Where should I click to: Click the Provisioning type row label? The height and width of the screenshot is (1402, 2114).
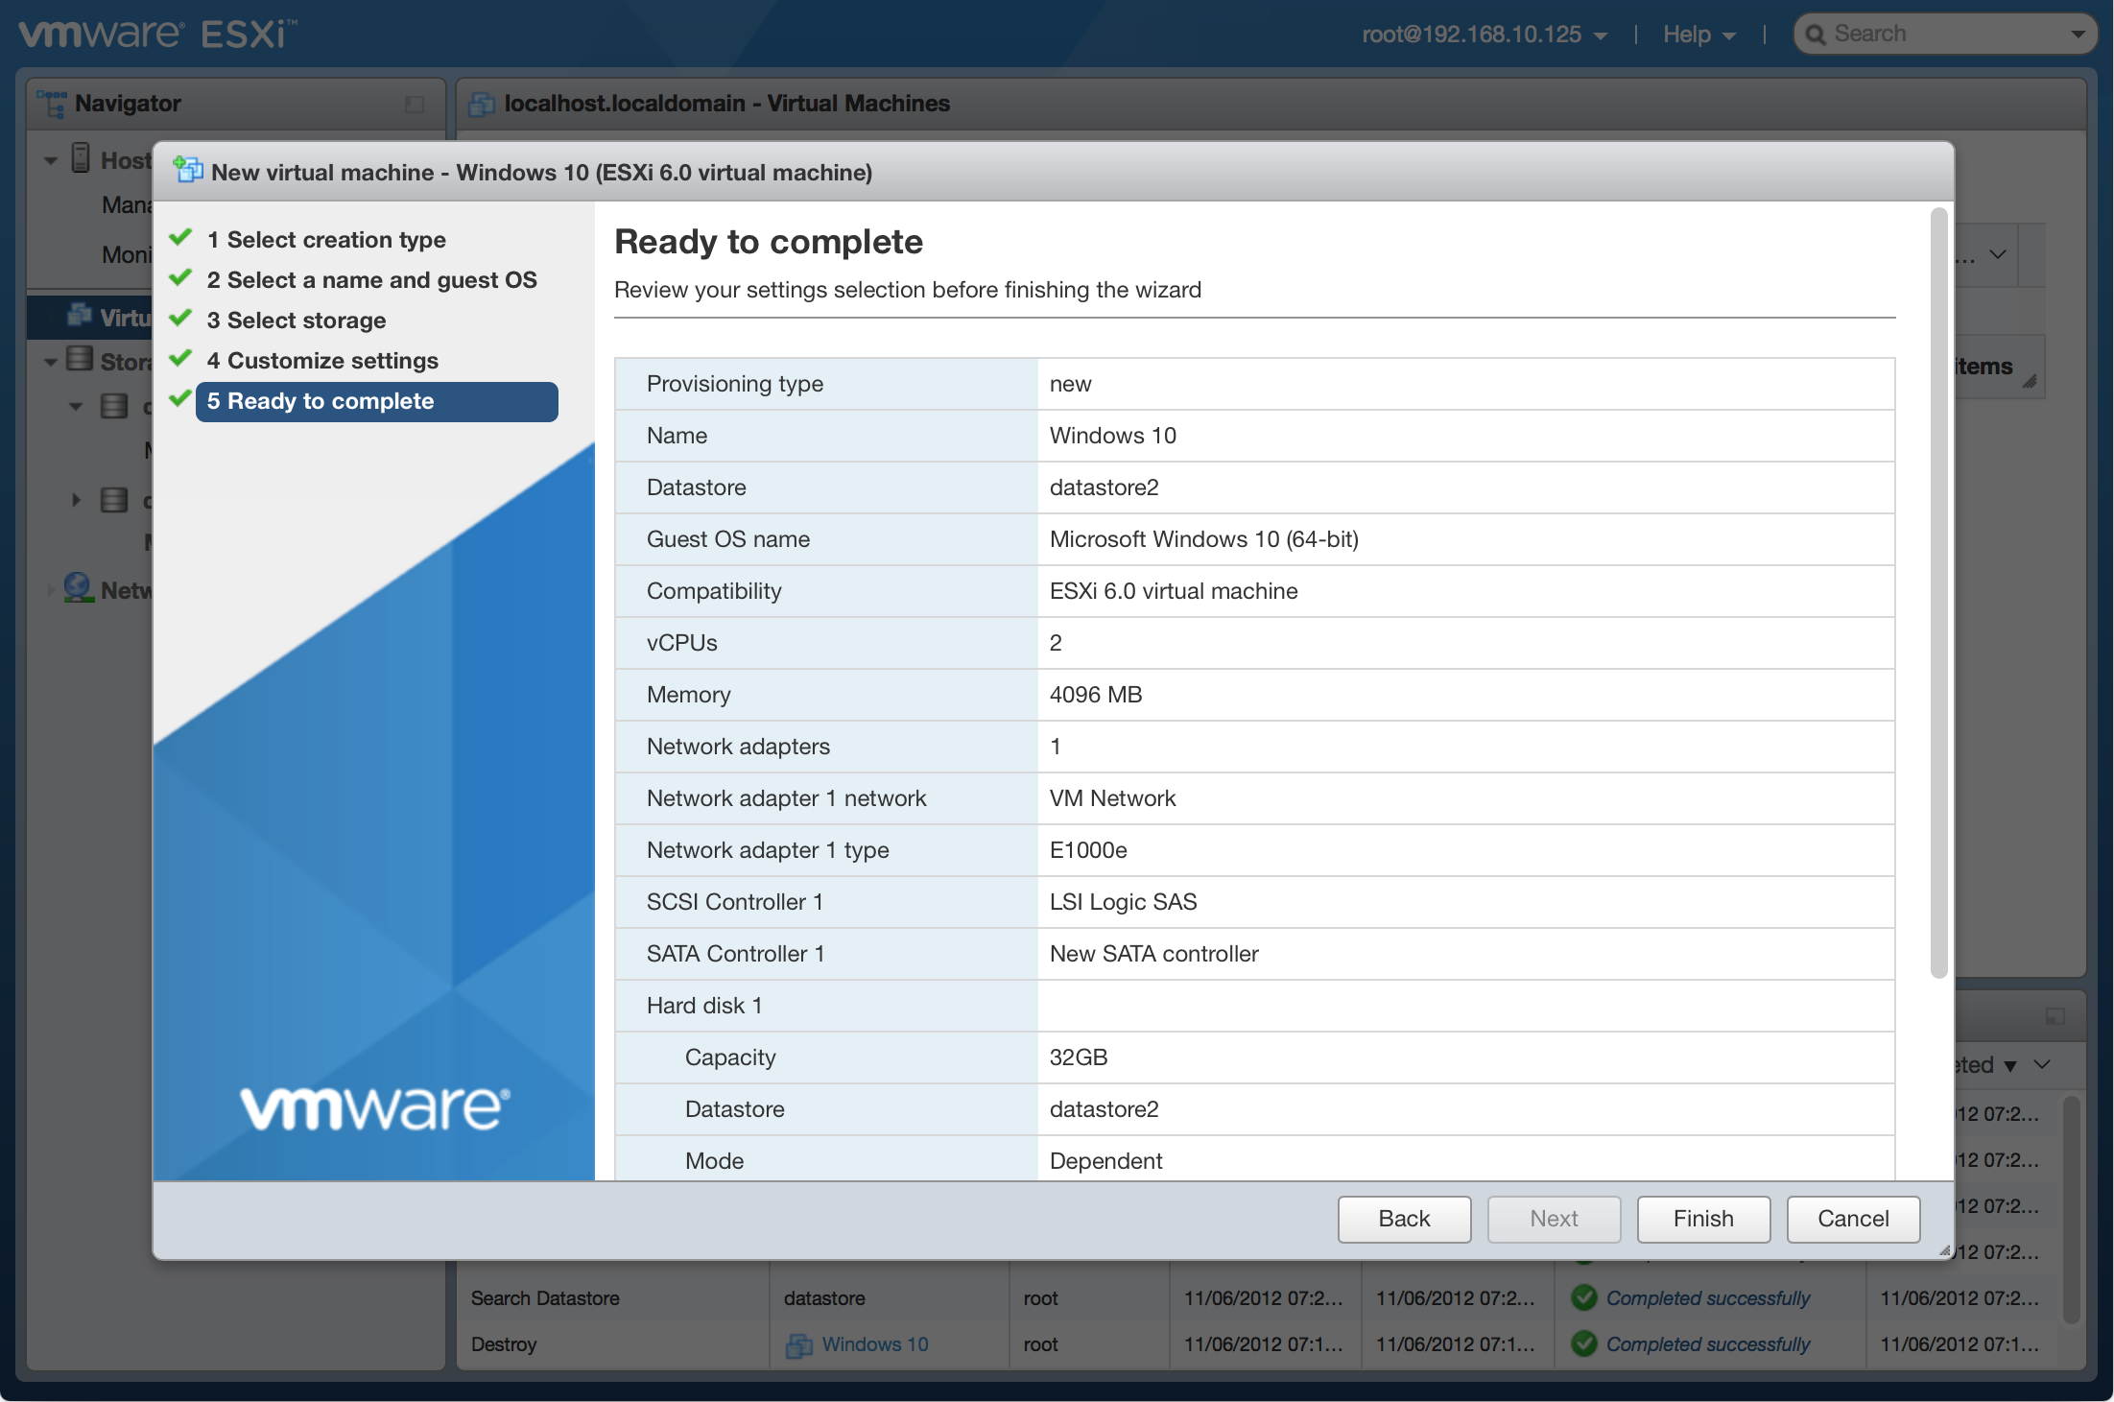click(735, 384)
